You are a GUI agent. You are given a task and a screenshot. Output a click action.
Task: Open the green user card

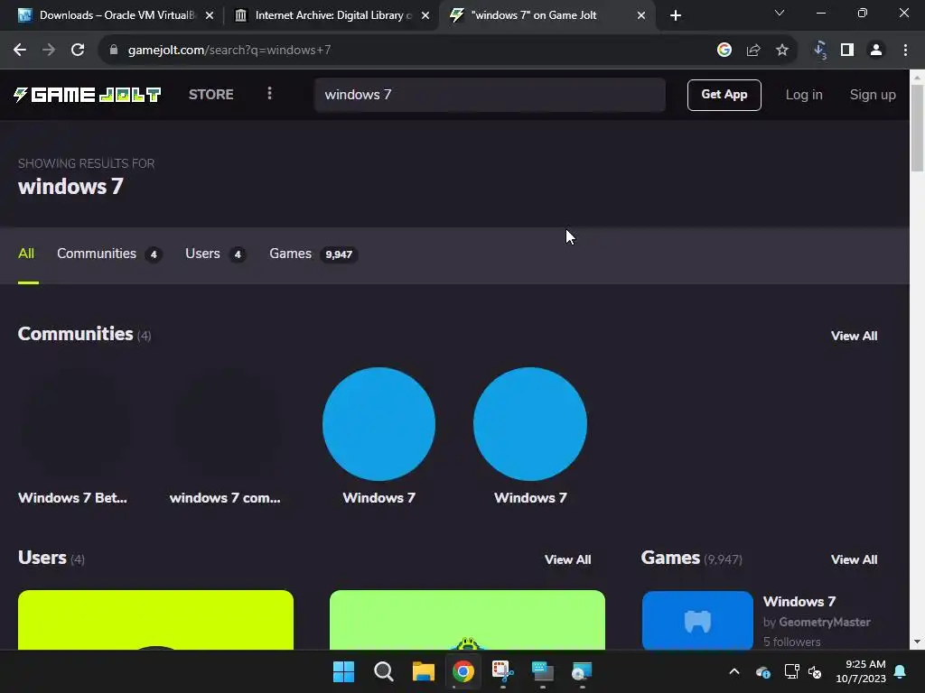(x=467, y=620)
